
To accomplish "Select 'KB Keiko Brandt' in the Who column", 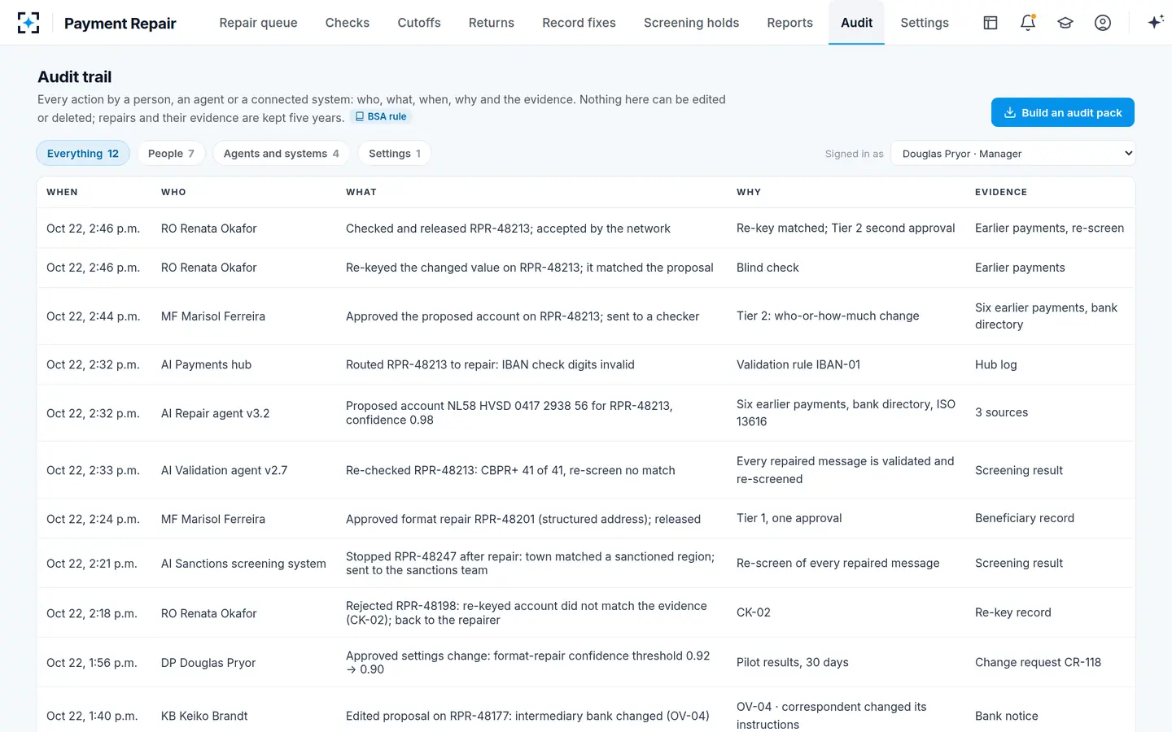I will [204, 716].
